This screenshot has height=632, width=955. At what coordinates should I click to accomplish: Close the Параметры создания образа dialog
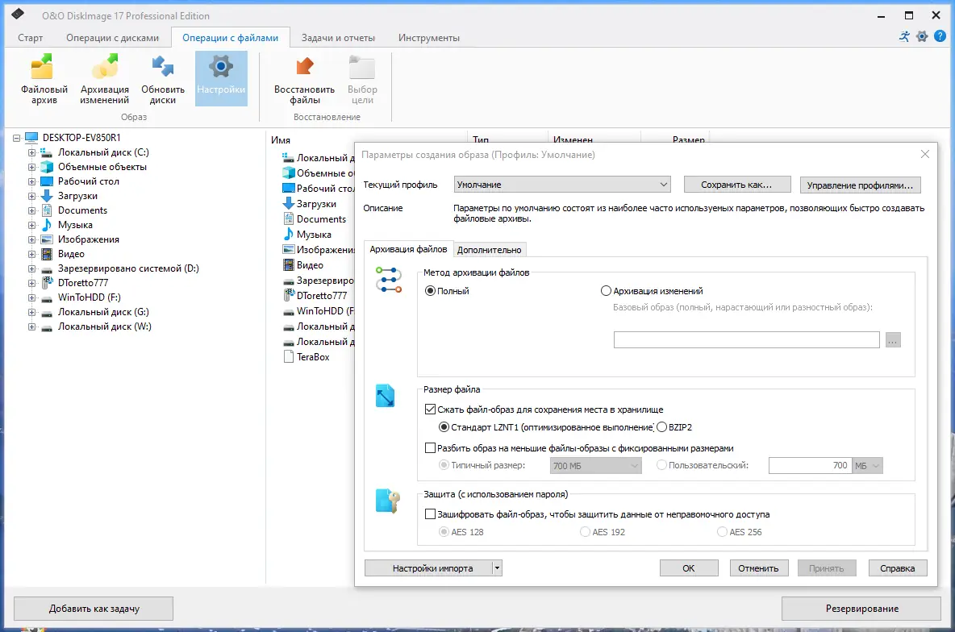(x=924, y=154)
